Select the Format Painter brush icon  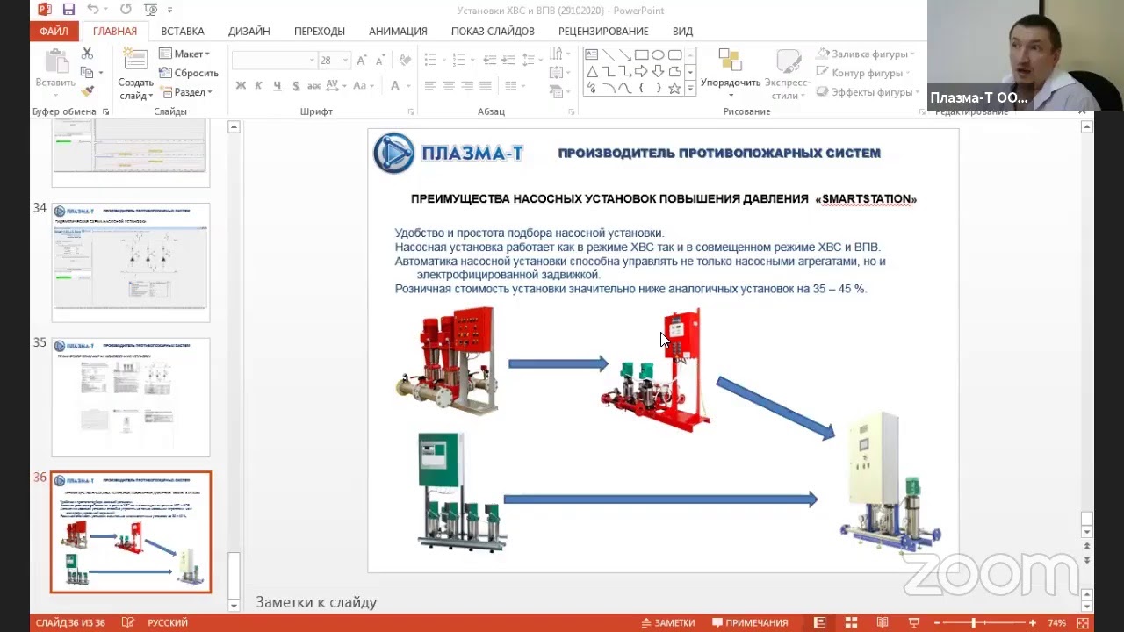[x=87, y=90]
